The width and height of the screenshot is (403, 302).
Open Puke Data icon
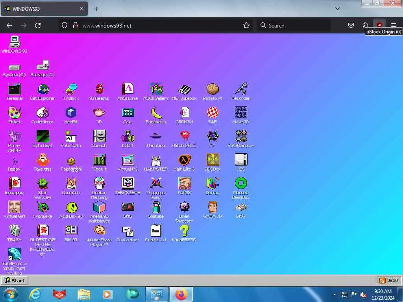(71, 139)
